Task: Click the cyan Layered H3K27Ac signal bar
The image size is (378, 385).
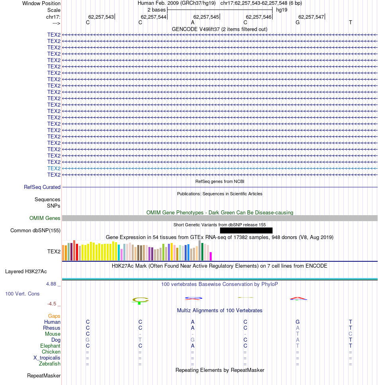Action: (x=220, y=279)
